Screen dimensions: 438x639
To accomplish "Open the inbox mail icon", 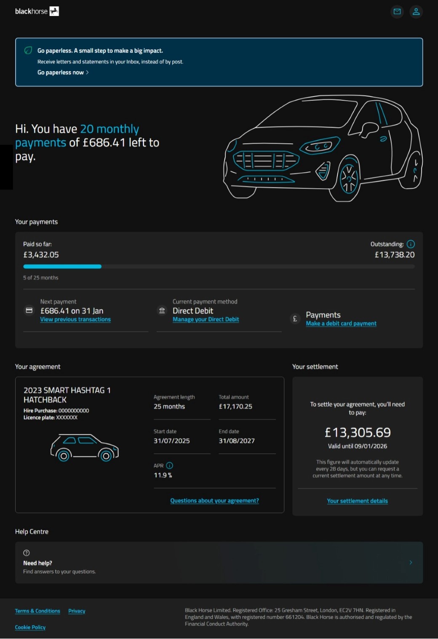I will (397, 12).
